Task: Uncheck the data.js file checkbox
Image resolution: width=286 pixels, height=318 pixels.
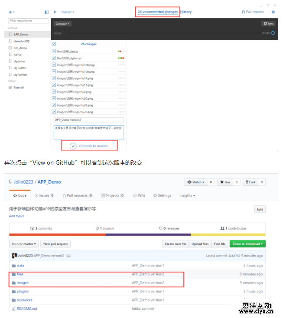Action: [x=54, y=51]
